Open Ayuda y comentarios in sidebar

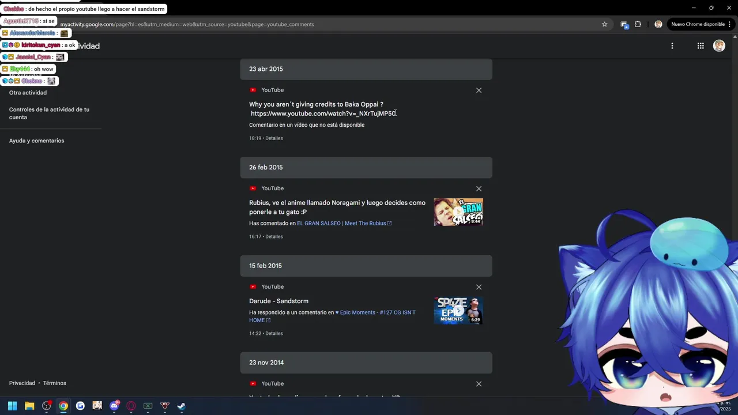pos(36,141)
